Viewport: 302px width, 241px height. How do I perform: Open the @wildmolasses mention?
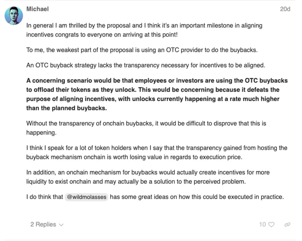point(86,197)
